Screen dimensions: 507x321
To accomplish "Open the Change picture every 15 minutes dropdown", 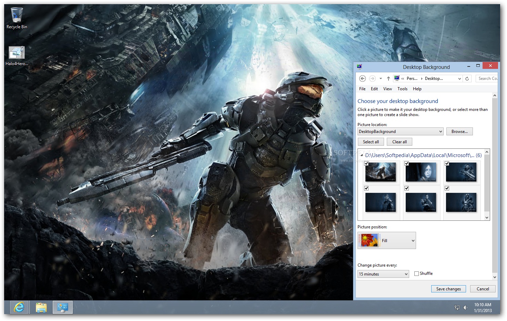I will (383, 274).
